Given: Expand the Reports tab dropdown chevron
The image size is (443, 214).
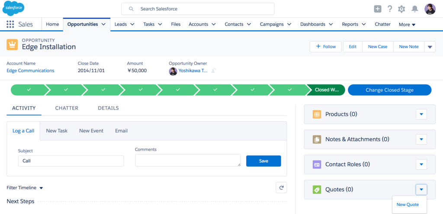Looking at the screenshot, I should [x=363, y=24].
